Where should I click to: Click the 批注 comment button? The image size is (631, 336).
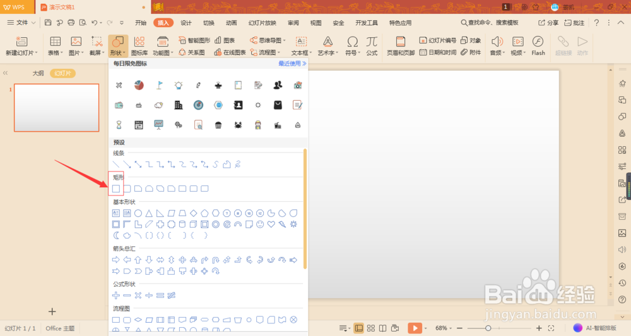click(574, 23)
